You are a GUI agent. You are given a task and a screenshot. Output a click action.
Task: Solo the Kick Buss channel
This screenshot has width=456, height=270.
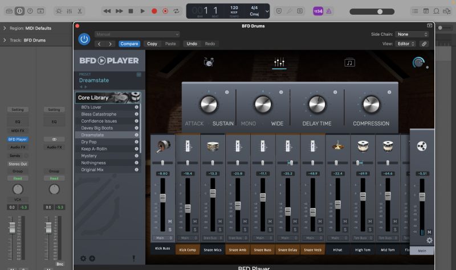pyautogui.click(x=170, y=230)
